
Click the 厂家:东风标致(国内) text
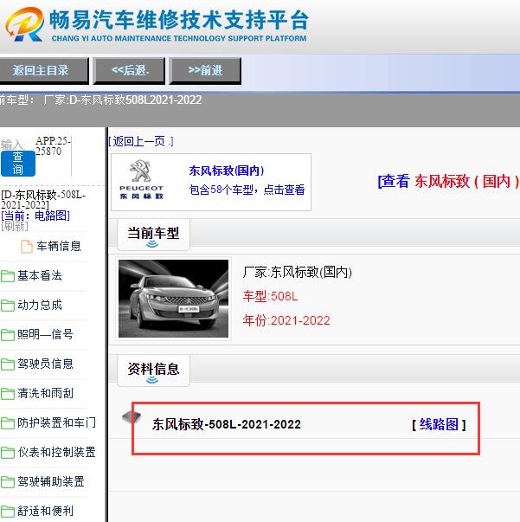[x=298, y=273]
